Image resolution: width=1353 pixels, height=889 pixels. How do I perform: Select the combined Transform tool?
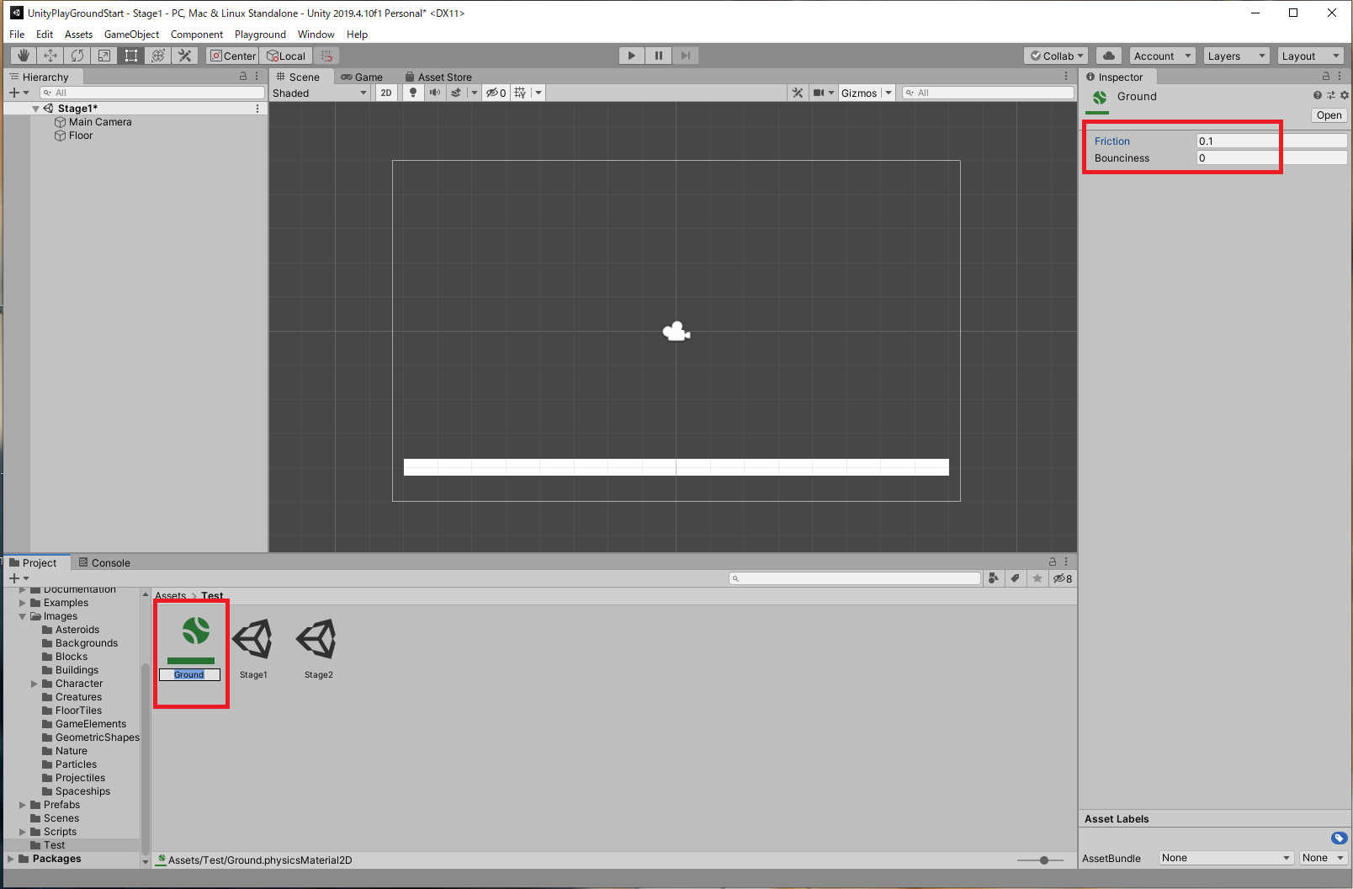[x=158, y=56]
